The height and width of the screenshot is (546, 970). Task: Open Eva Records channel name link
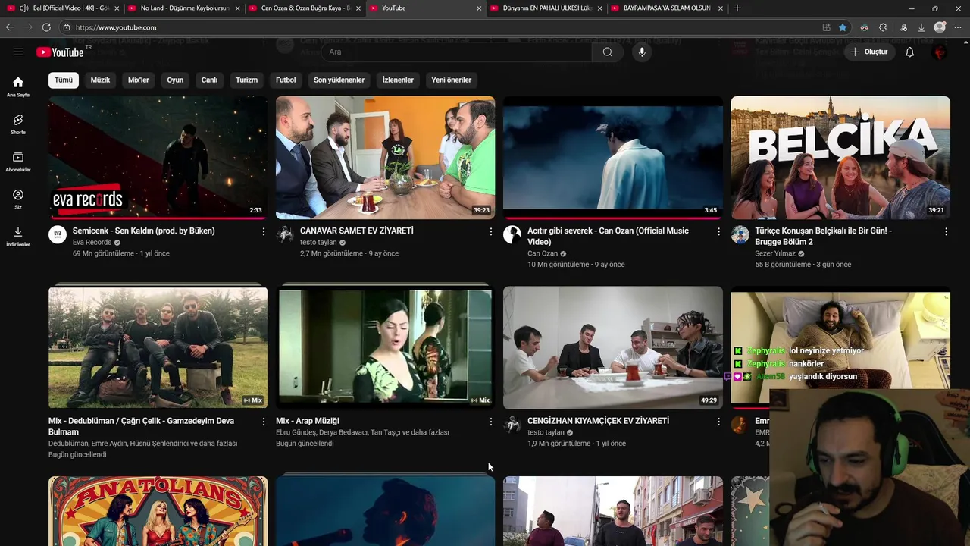pos(92,243)
